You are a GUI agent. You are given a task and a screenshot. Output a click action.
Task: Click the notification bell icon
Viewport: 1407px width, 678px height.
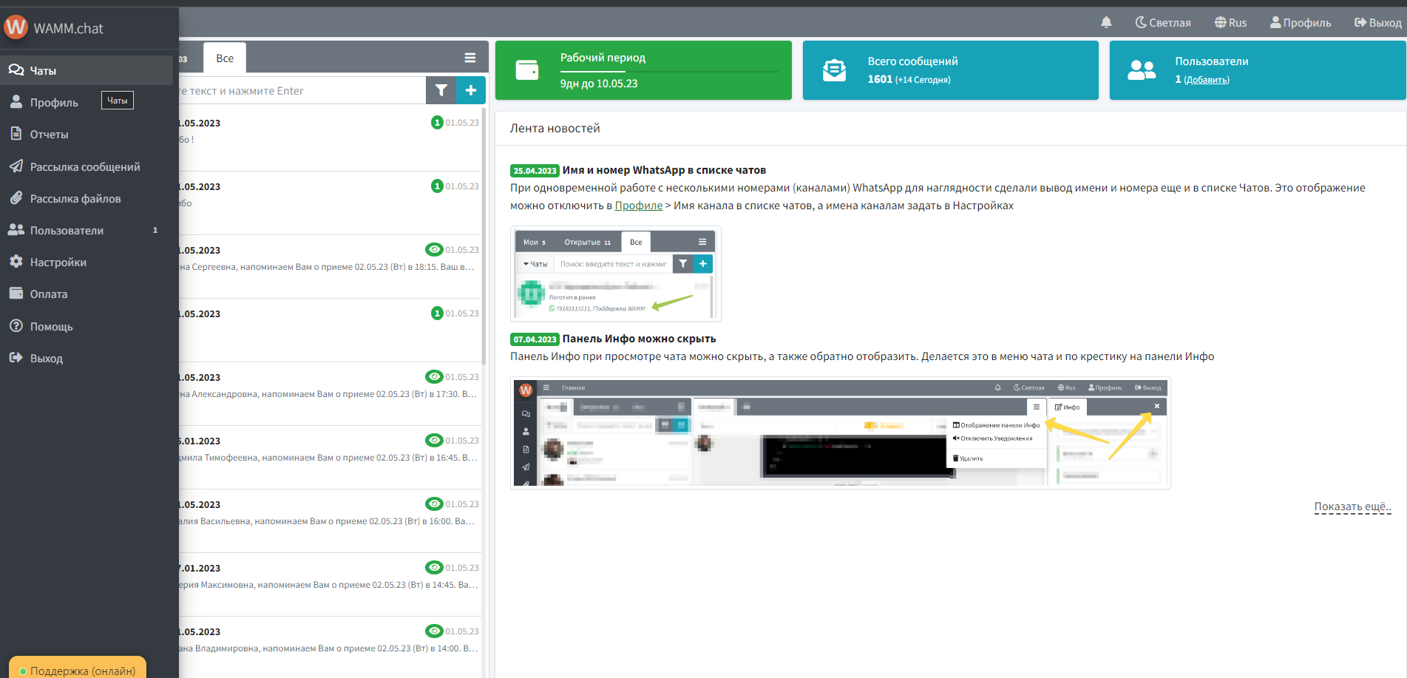click(1106, 22)
